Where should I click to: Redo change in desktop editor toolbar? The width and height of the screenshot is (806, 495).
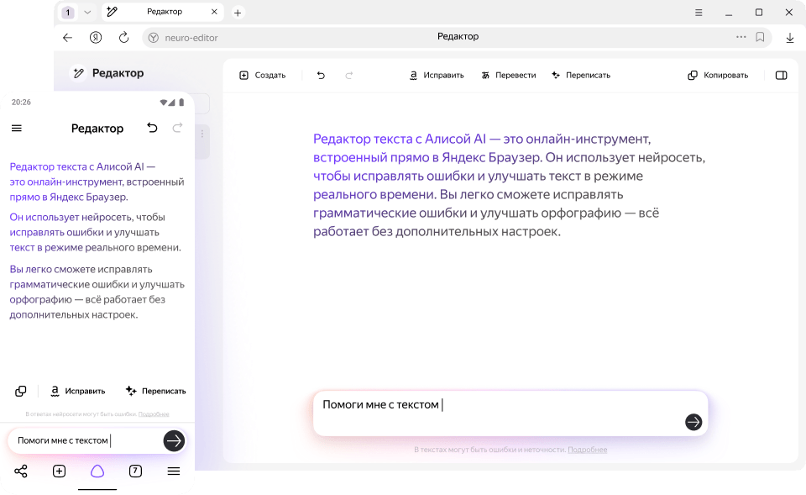point(349,75)
